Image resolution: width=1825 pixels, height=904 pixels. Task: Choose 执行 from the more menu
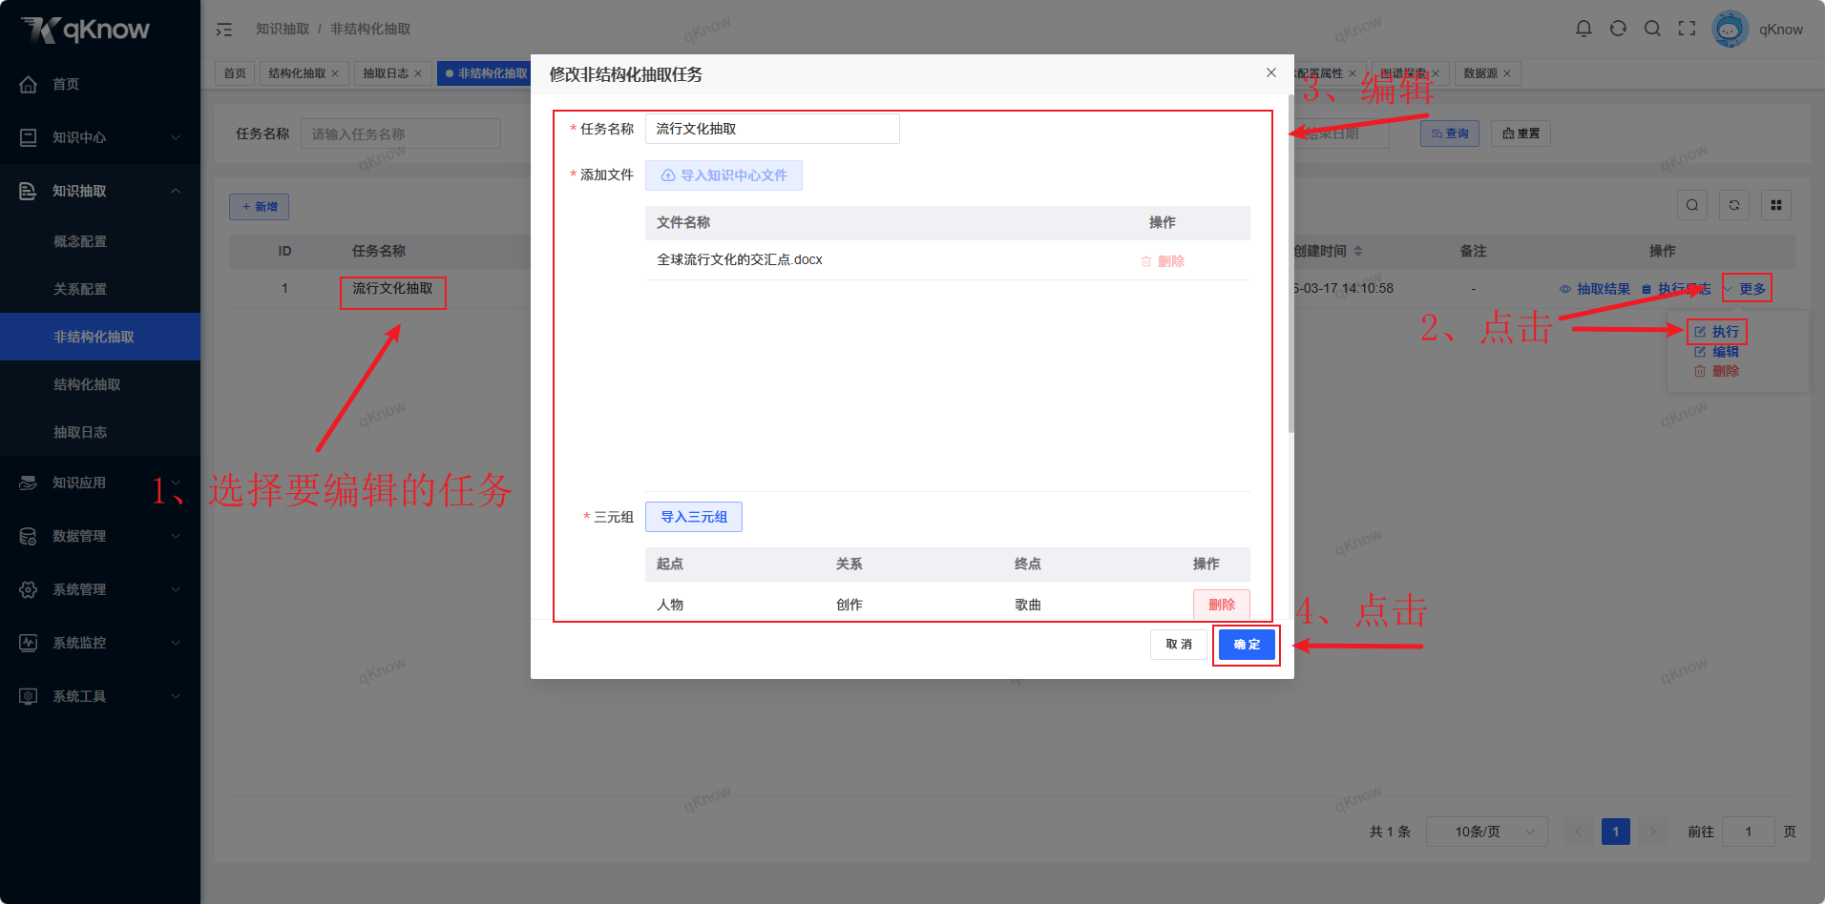1716,332
